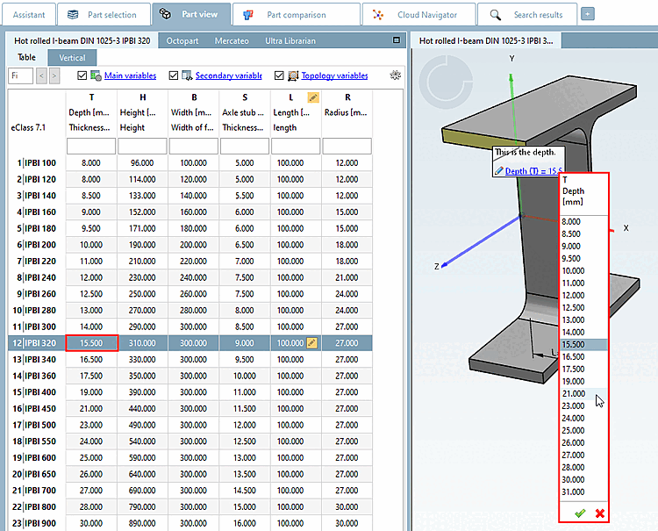Image resolution: width=658 pixels, height=531 pixels.
Task: Toggle the Main variables checkbox
Action: [x=83, y=75]
